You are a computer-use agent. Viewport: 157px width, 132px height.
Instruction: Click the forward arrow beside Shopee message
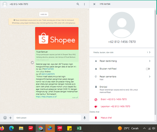(32, 63)
